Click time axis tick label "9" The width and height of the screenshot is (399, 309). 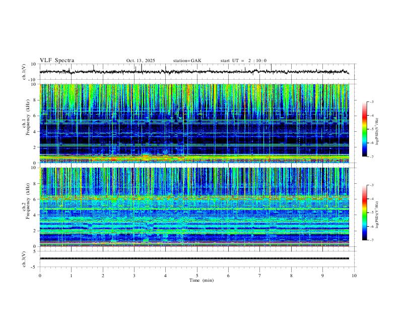click(322, 276)
